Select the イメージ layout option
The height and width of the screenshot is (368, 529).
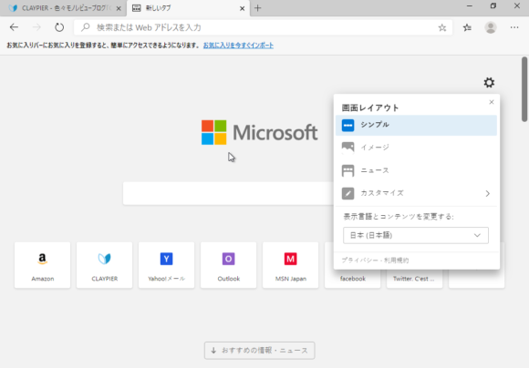(x=416, y=148)
